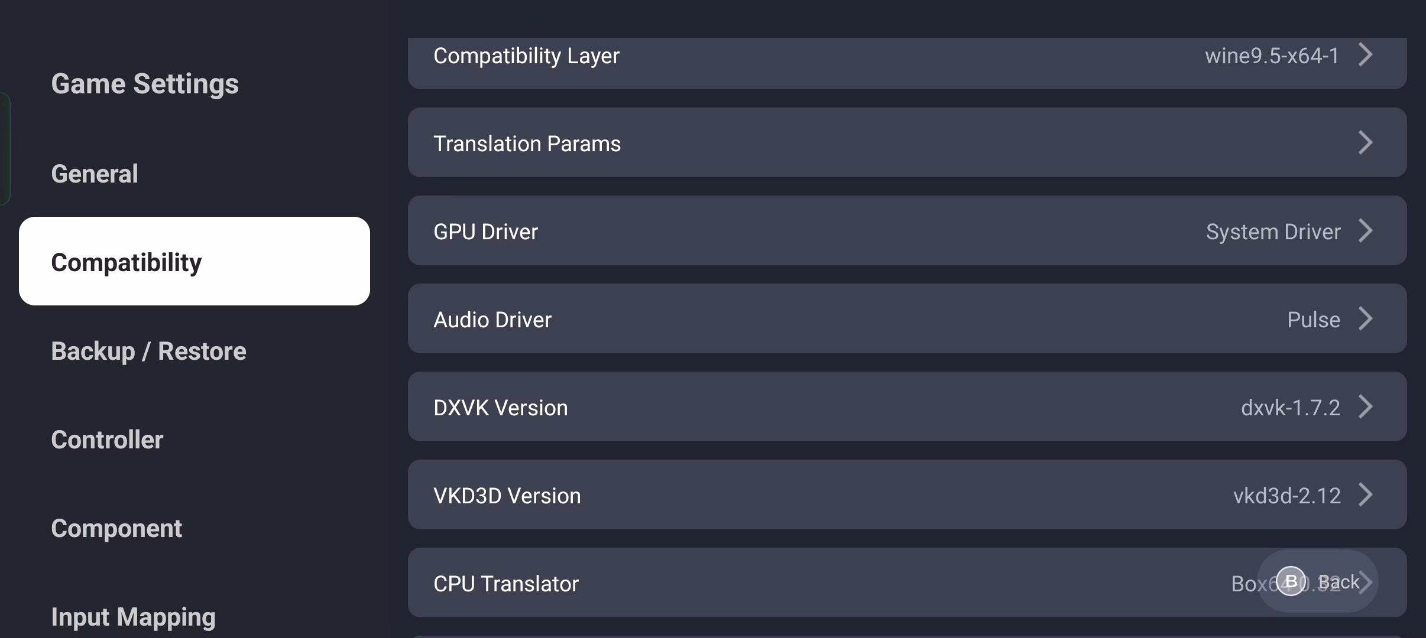The height and width of the screenshot is (638, 1426).
Task: Change the wine9.5-x64-1 compatibility layer value
Action: (x=1272, y=56)
